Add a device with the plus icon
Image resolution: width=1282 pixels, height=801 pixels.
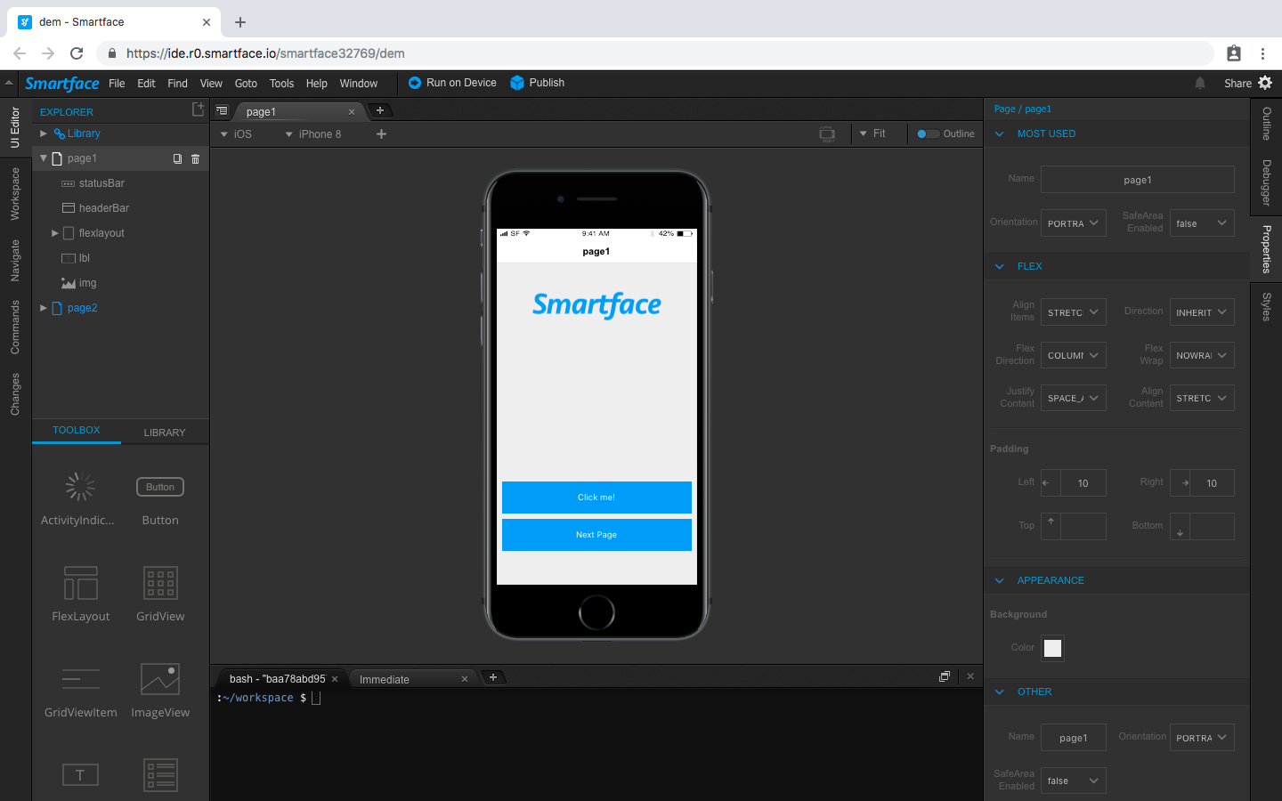pyautogui.click(x=381, y=133)
